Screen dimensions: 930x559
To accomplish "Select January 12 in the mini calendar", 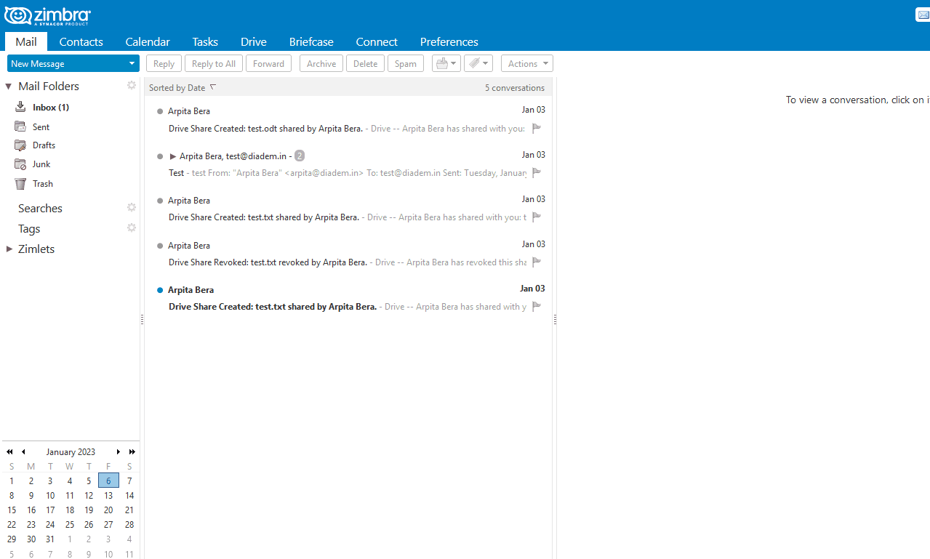I will pos(88,495).
